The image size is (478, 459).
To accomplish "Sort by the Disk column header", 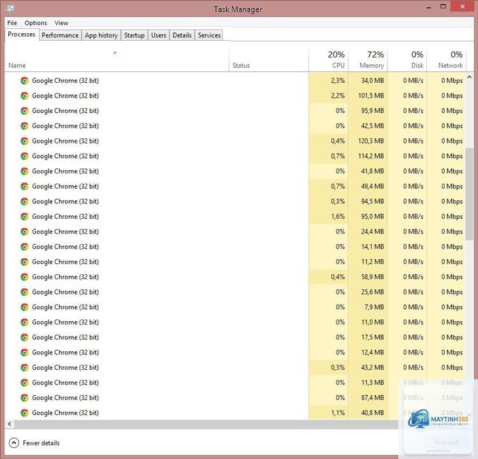I will (x=407, y=61).
